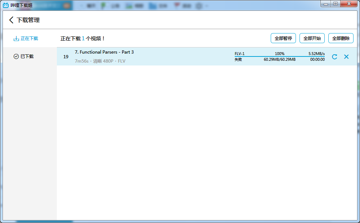Viewport: 360px width, 223px height.
Task: Click the 100% download progress bar
Action: pos(280,56)
